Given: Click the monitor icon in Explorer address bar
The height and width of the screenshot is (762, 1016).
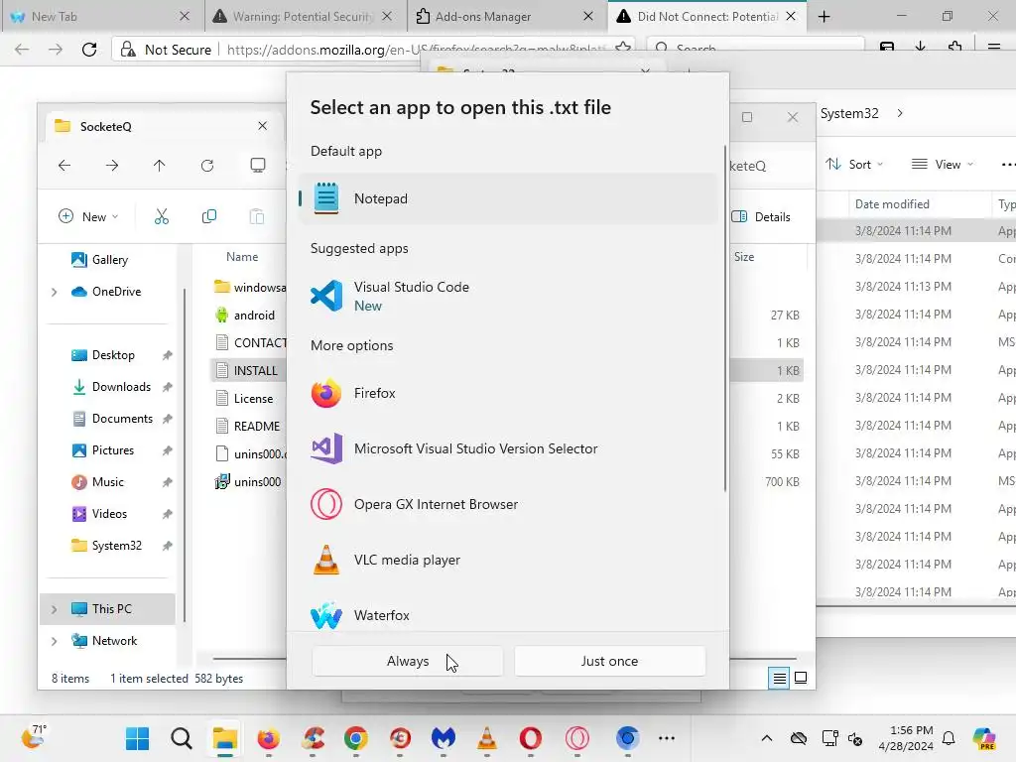Looking at the screenshot, I should click(258, 166).
